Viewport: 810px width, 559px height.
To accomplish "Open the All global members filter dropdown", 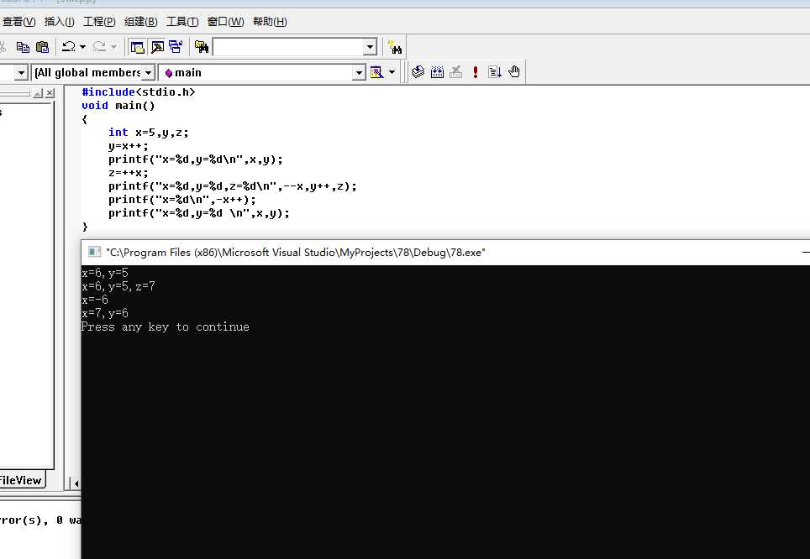I will tap(148, 73).
